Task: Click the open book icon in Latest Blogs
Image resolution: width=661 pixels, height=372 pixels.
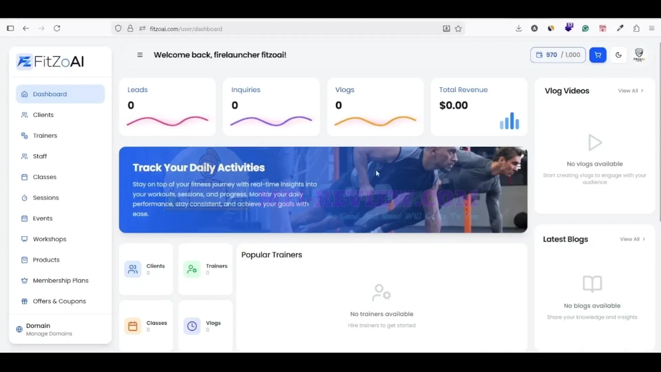Action: (x=592, y=284)
